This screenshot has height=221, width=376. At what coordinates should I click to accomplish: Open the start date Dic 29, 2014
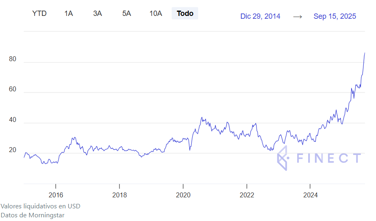[x=260, y=16]
